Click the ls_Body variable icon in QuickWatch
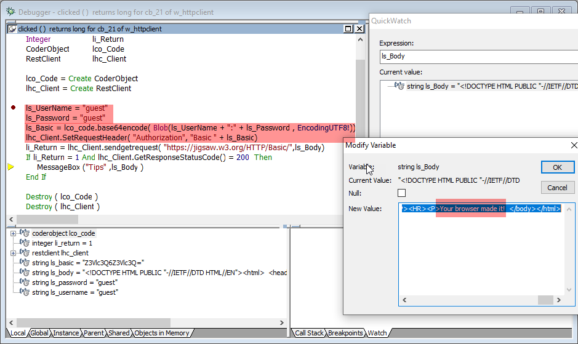Viewport: 578px width, 344px height. click(399, 86)
